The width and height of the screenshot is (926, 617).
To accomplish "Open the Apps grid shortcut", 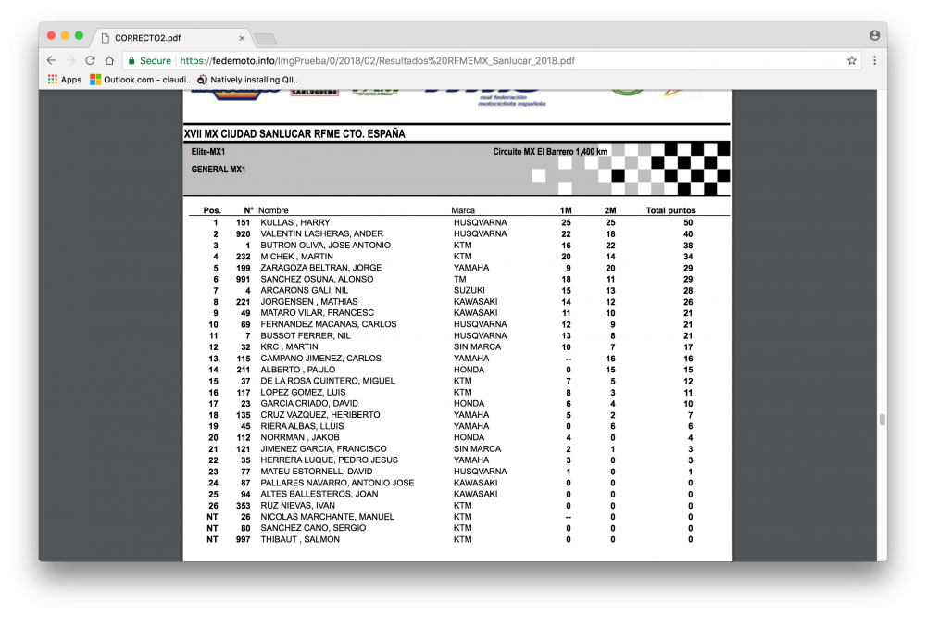I will pos(65,79).
